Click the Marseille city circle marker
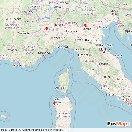 (x=19, y=63)
